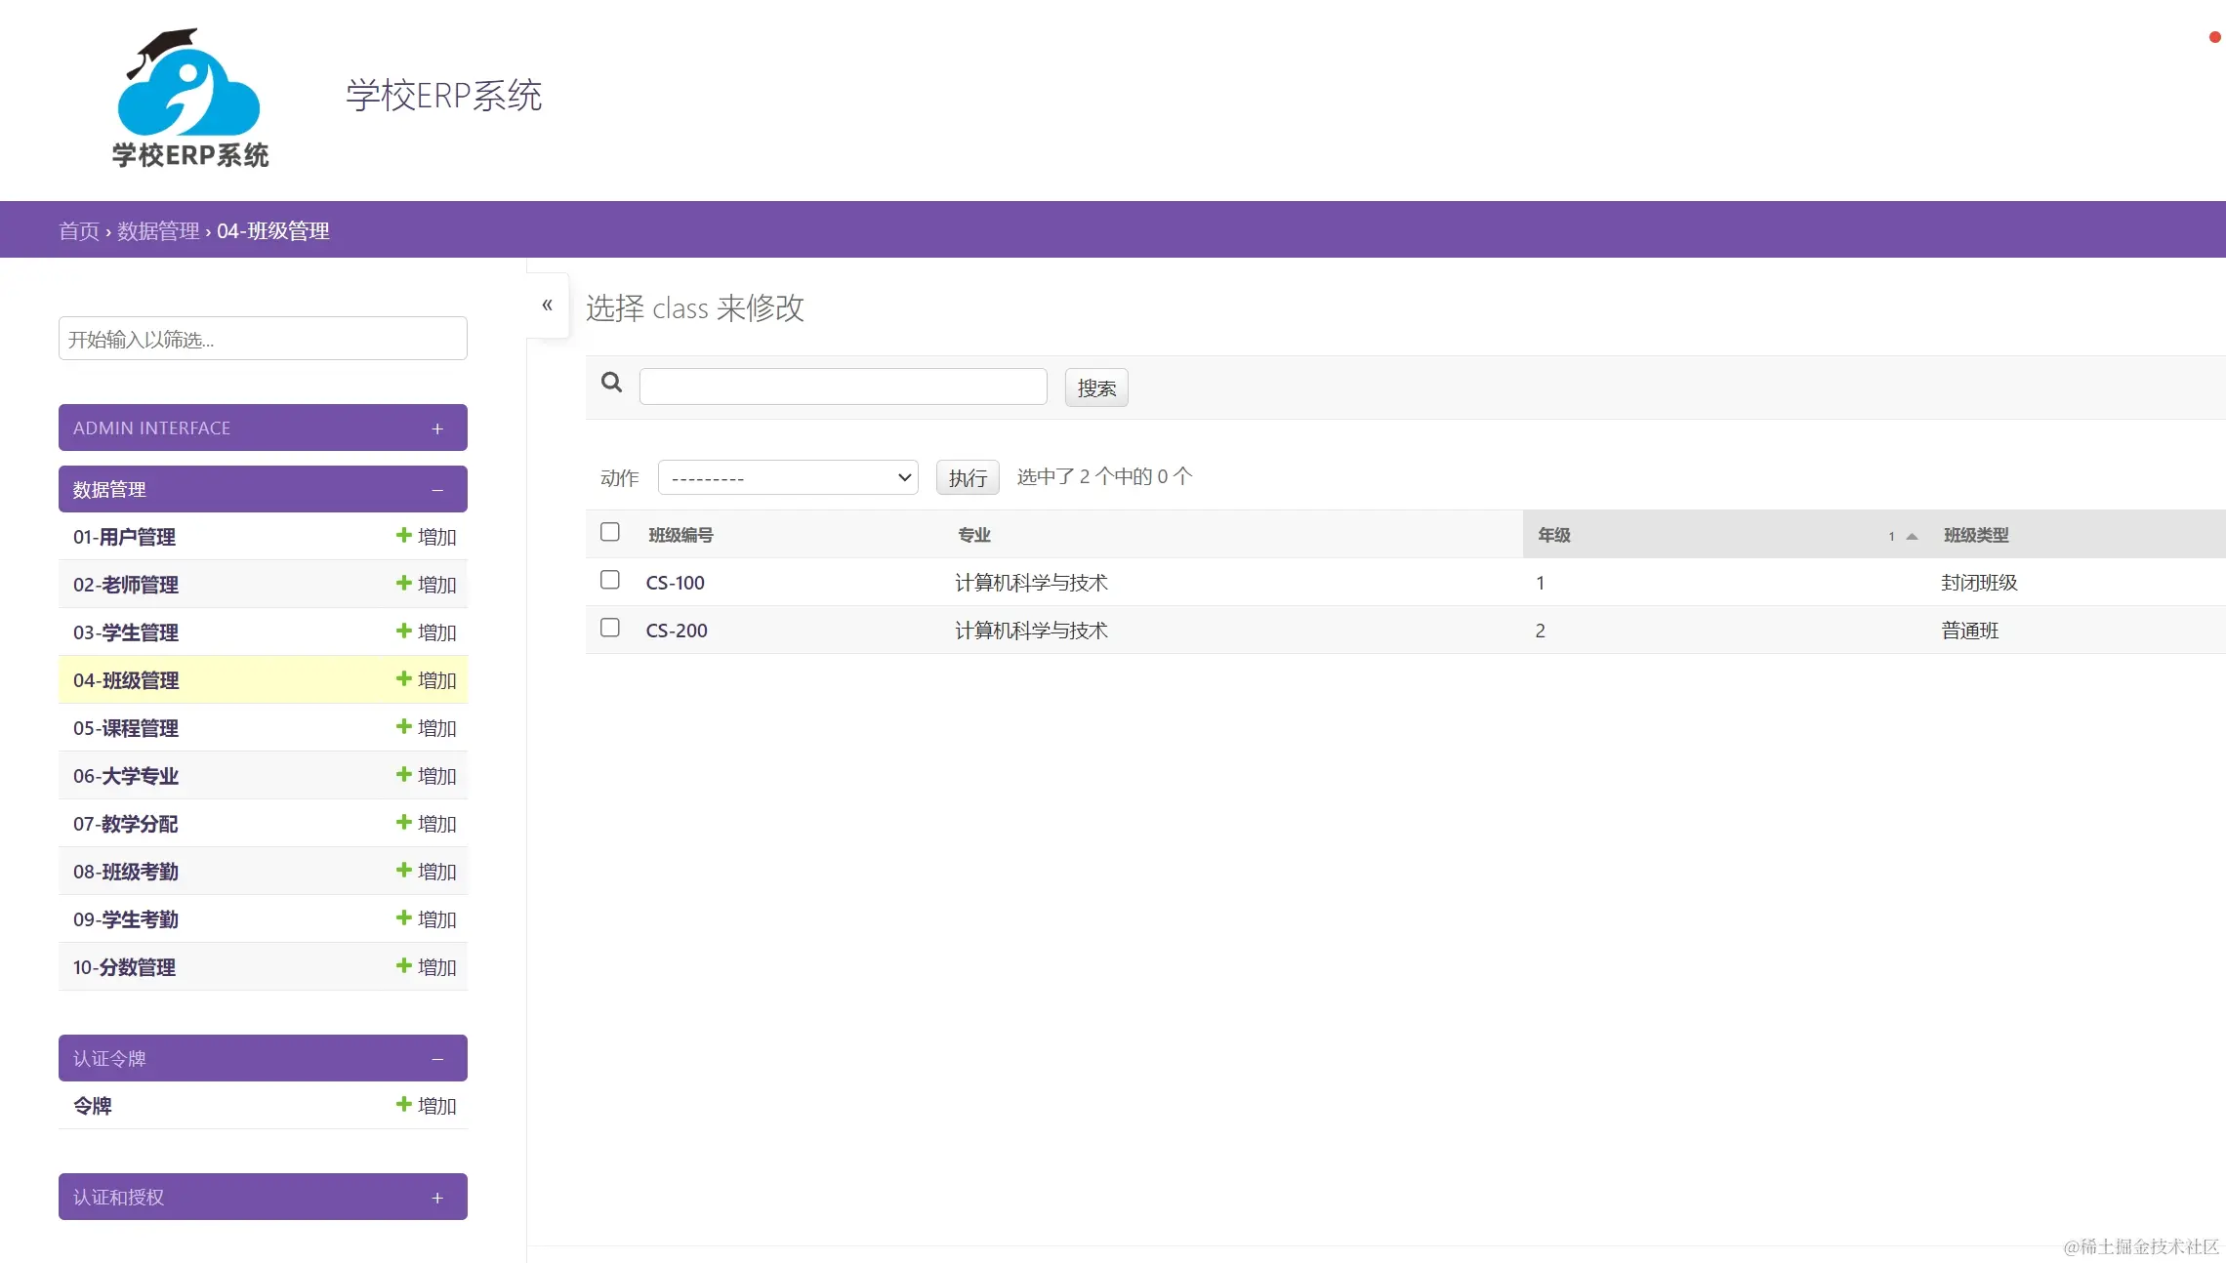2226x1263 pixels.
Task: Select the CS-200 row checkbox
Action: pyautogui.click(x=610, y=628)
